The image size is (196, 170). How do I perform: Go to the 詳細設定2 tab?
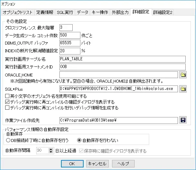[163, 13]
